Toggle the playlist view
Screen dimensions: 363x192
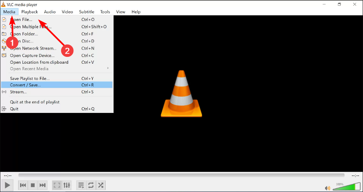point(81,185)
